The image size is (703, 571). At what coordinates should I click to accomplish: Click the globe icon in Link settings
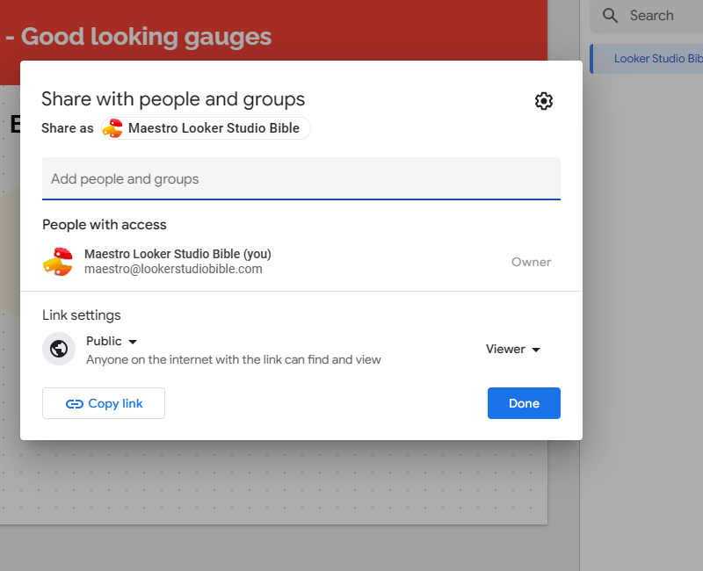pos(59,349)
